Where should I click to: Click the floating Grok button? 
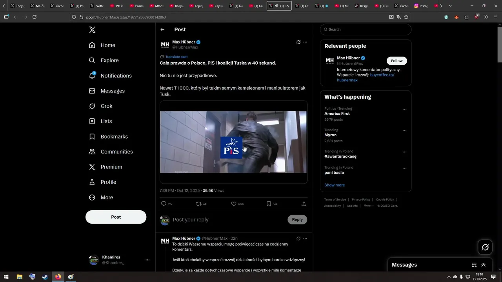pyautogui.click(x=485, y=247)
